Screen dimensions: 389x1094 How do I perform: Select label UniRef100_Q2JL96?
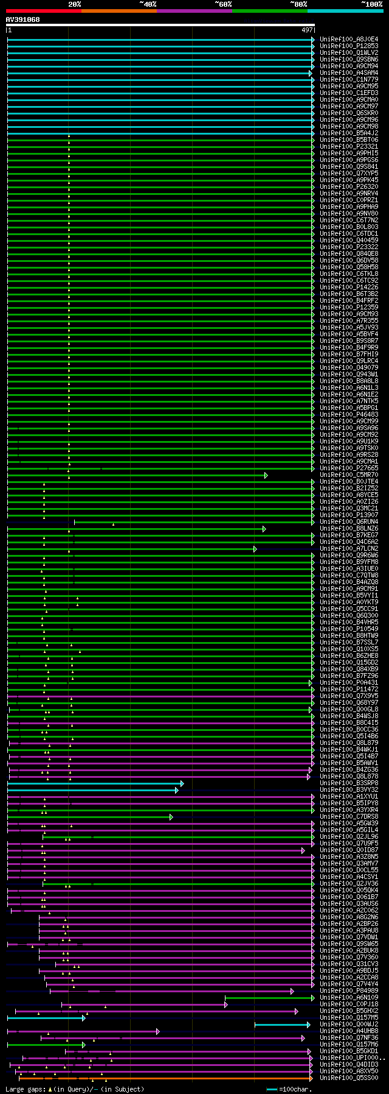pos(349,837)
